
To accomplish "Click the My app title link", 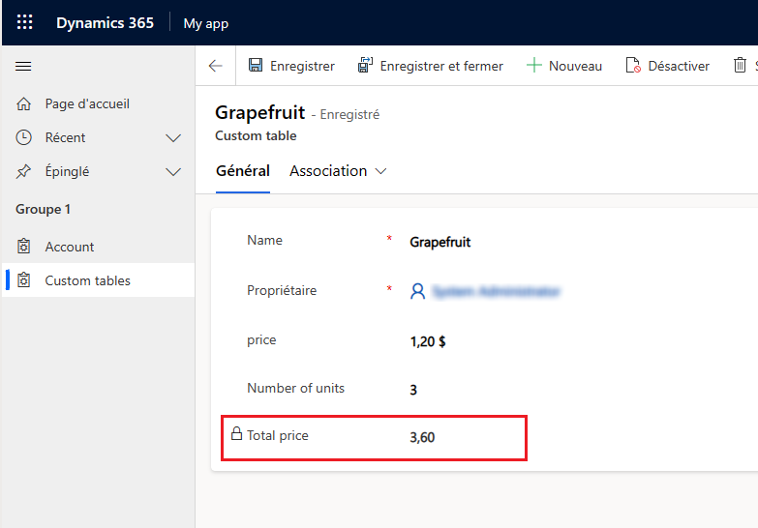I will click(x=206, y=23).
